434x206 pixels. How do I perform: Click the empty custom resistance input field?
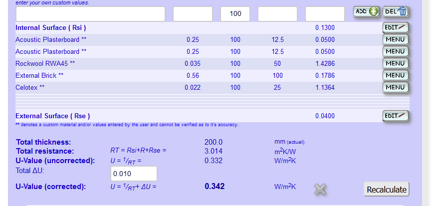pos(325,14)
